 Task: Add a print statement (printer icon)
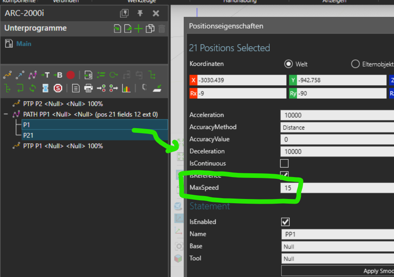point(88,88)
